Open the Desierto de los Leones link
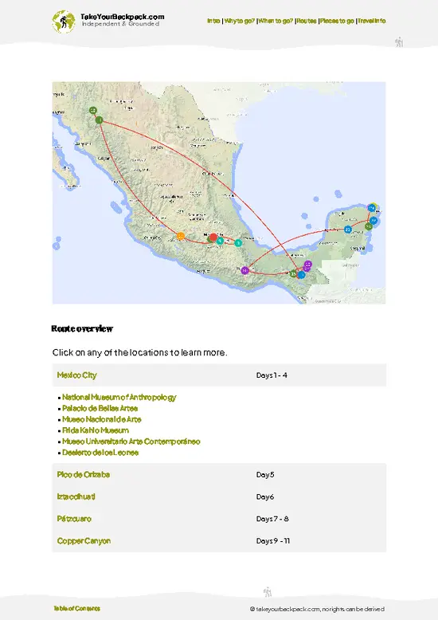 click(100, 453)
